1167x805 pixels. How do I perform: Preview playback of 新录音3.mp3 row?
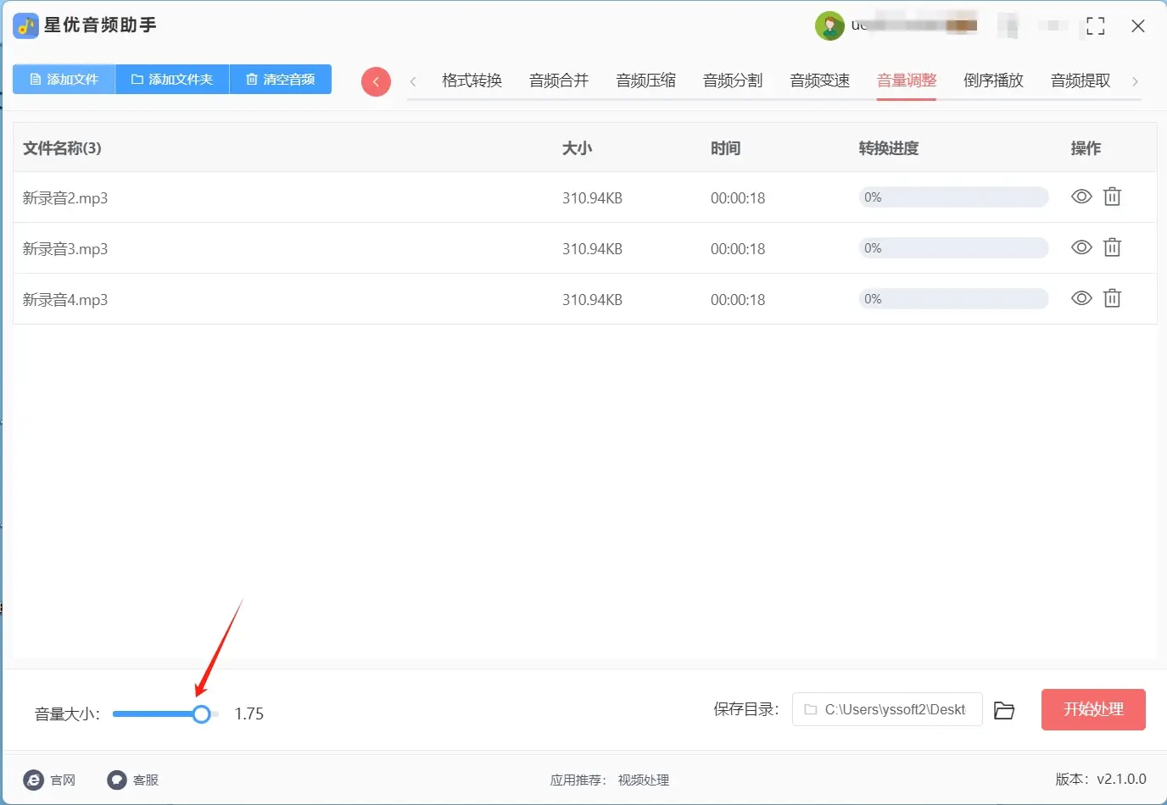[x=1081, y=247]
